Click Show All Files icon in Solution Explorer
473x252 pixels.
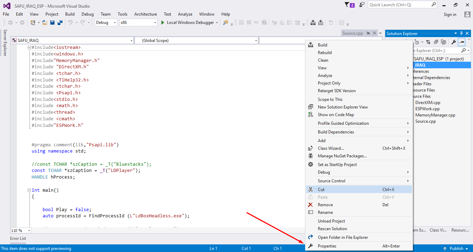tap(444, 42)
